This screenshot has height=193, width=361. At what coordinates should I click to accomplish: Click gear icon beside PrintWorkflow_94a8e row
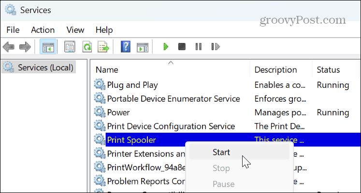tap(100, 167)
